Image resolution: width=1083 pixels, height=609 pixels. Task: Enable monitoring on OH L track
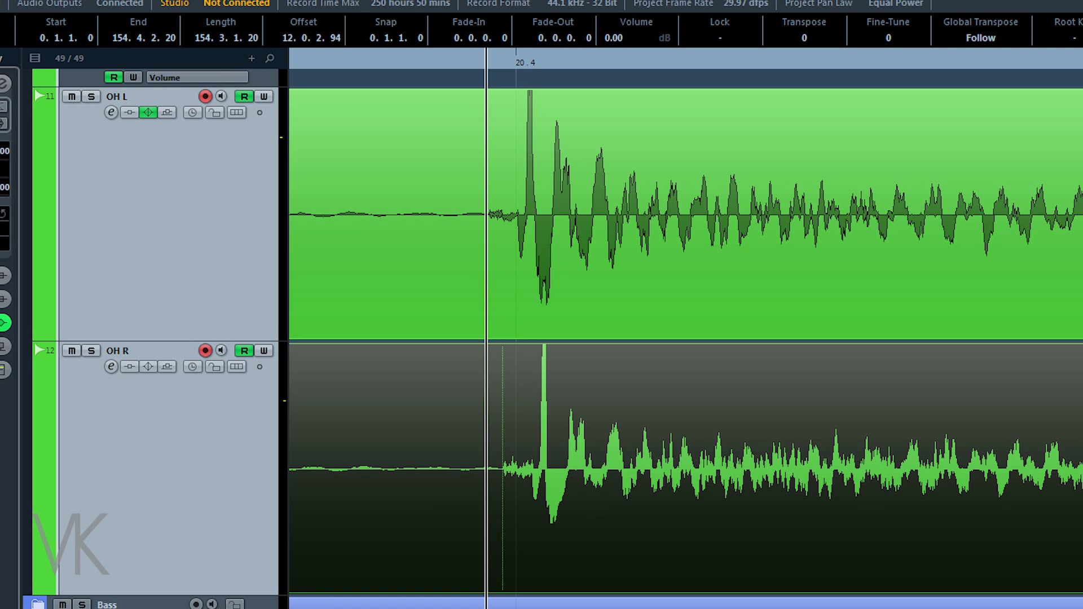point(221,97)
